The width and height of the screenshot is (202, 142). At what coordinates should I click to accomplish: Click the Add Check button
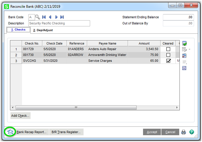20,116
